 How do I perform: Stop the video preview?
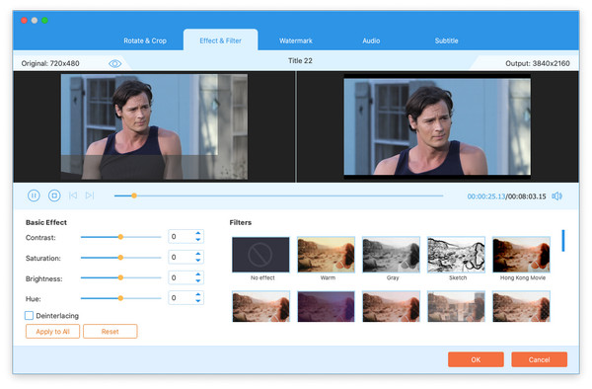(54, 195)
